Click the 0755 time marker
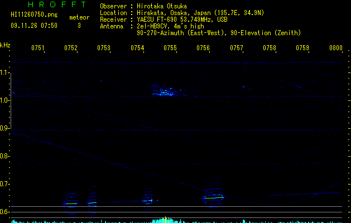Screen dimensions: 351x223 click(170, 47)
